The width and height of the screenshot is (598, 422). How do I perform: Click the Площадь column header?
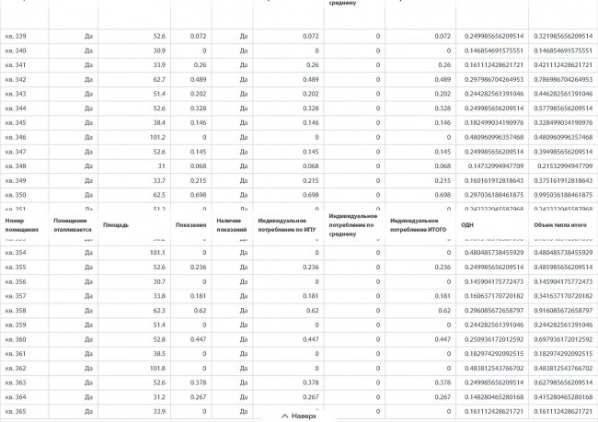click(116, 225)
